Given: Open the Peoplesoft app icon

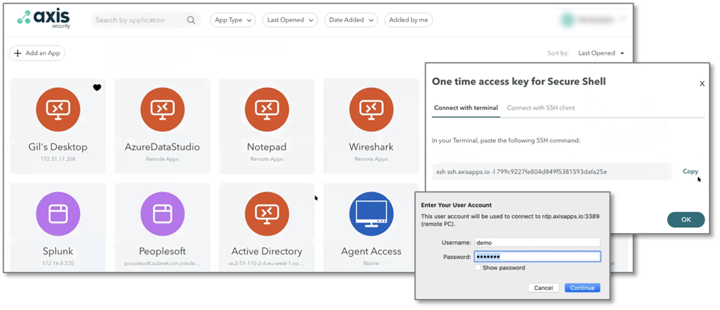Looking at the screenshot, I should 162,214.
